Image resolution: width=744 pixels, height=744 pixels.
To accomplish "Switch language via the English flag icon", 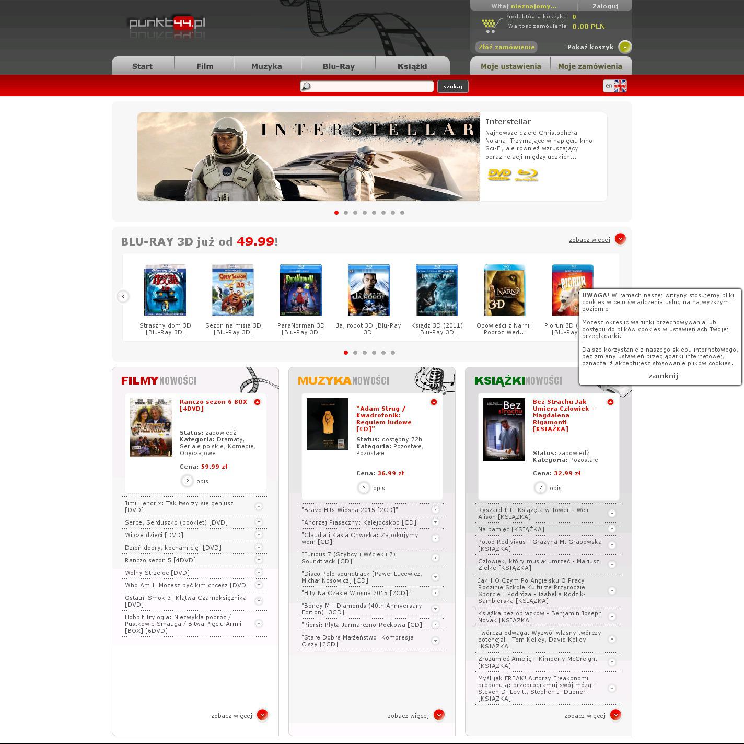I will pyautogui.click(x=620, y=86).
